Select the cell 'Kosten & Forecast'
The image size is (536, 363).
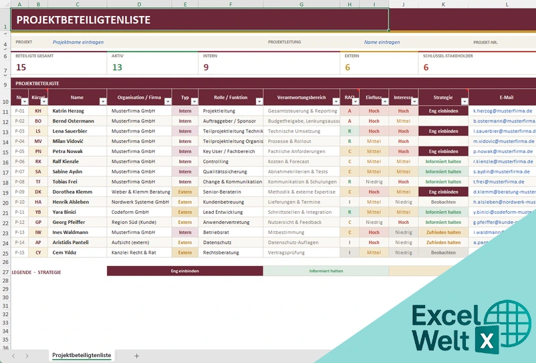coord(301,161)
